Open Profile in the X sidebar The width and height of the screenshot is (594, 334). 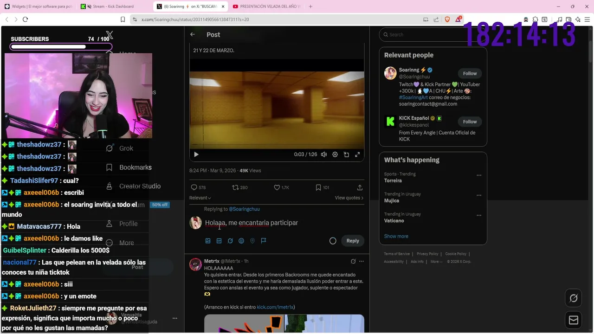pos(122,224)
